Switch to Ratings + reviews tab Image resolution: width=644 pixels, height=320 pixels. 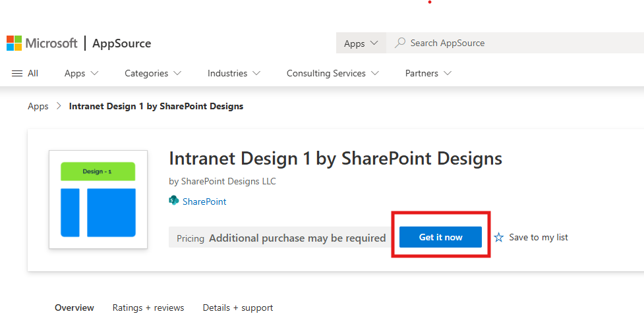148,307
